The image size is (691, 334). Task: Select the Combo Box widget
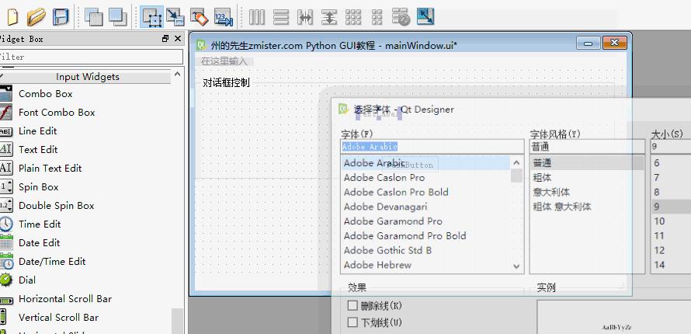pos(45,94)
